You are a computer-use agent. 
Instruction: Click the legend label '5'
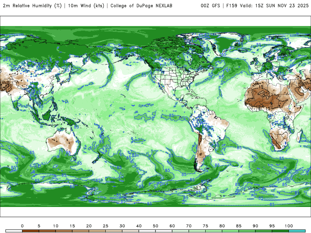(39, 226)
